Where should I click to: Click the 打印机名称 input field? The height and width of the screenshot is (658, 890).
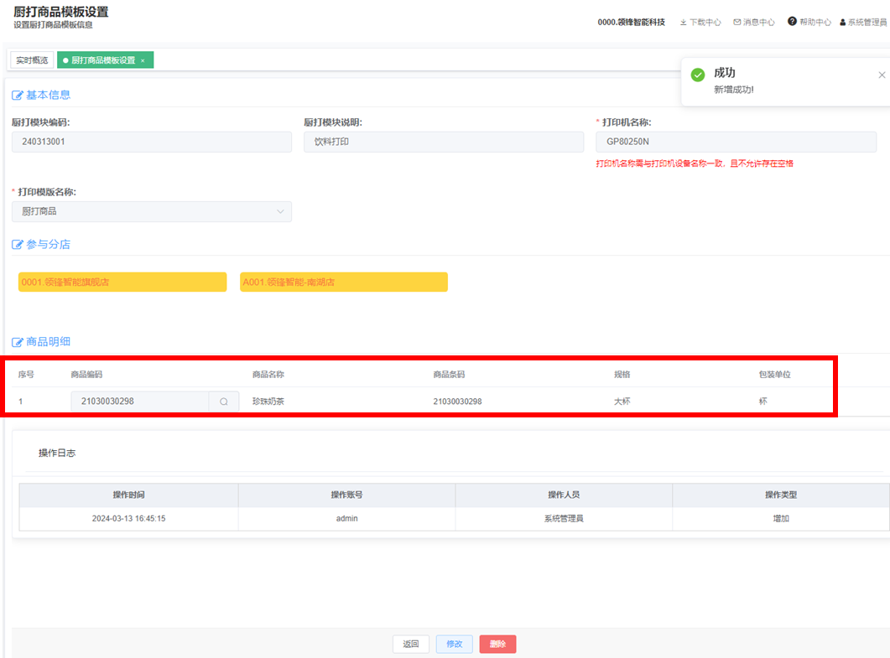click(x=736, y=142)
